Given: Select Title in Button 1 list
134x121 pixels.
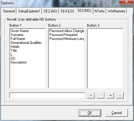Looking at the screenshot, I should click(14, 51).
